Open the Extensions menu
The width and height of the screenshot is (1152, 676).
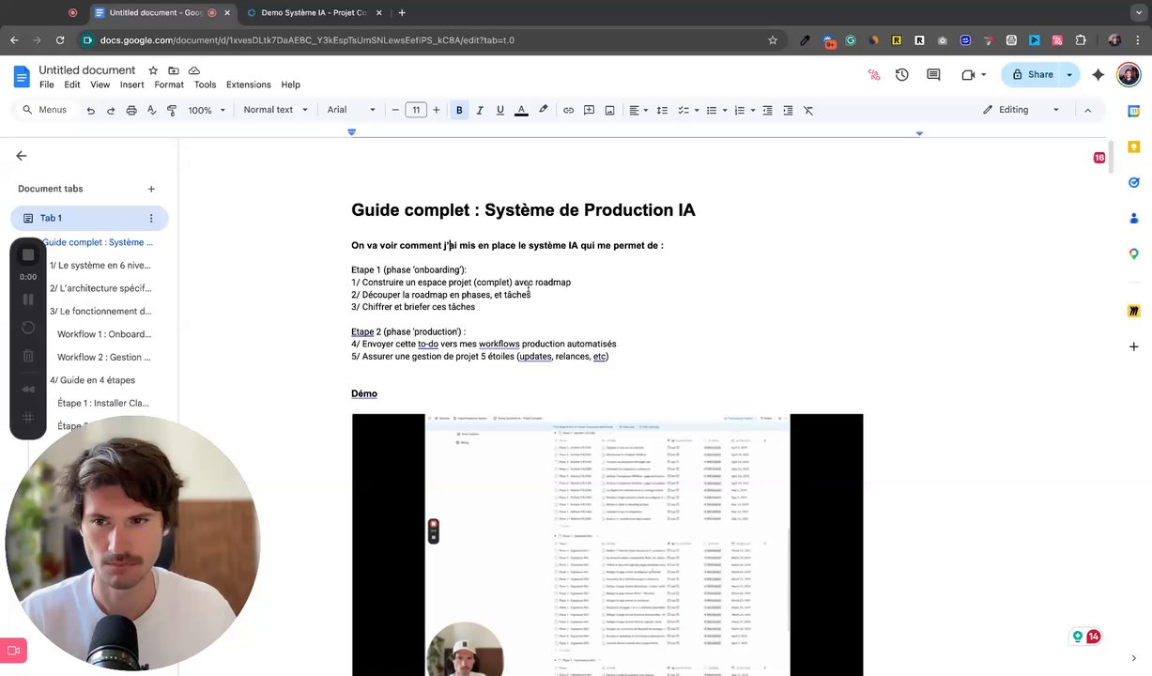tap(249, 84)
